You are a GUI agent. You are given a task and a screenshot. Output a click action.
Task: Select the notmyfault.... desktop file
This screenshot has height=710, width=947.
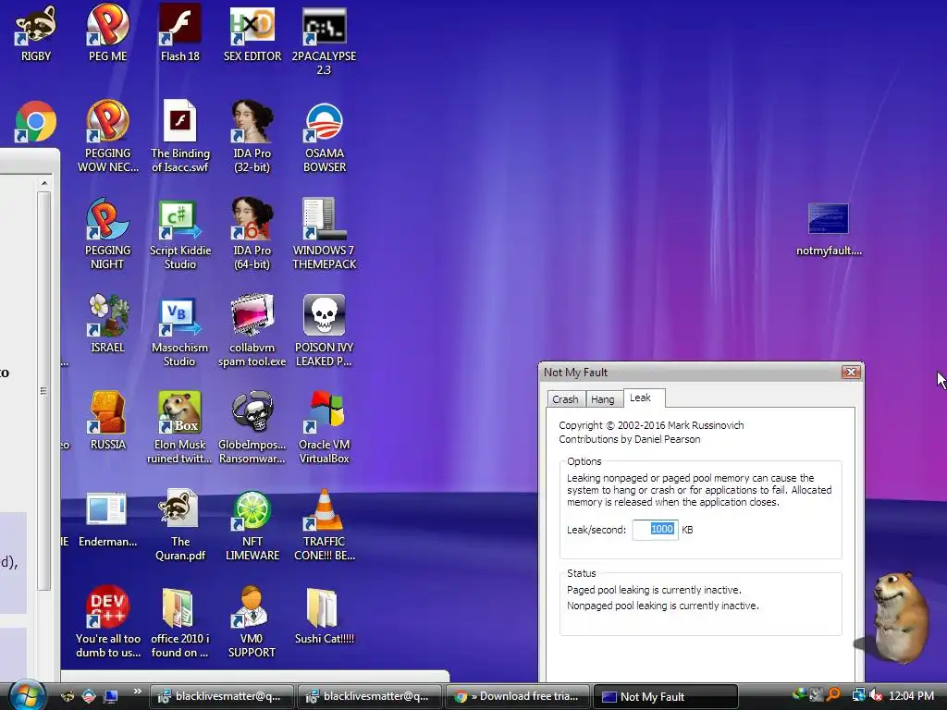coord(829,230)
